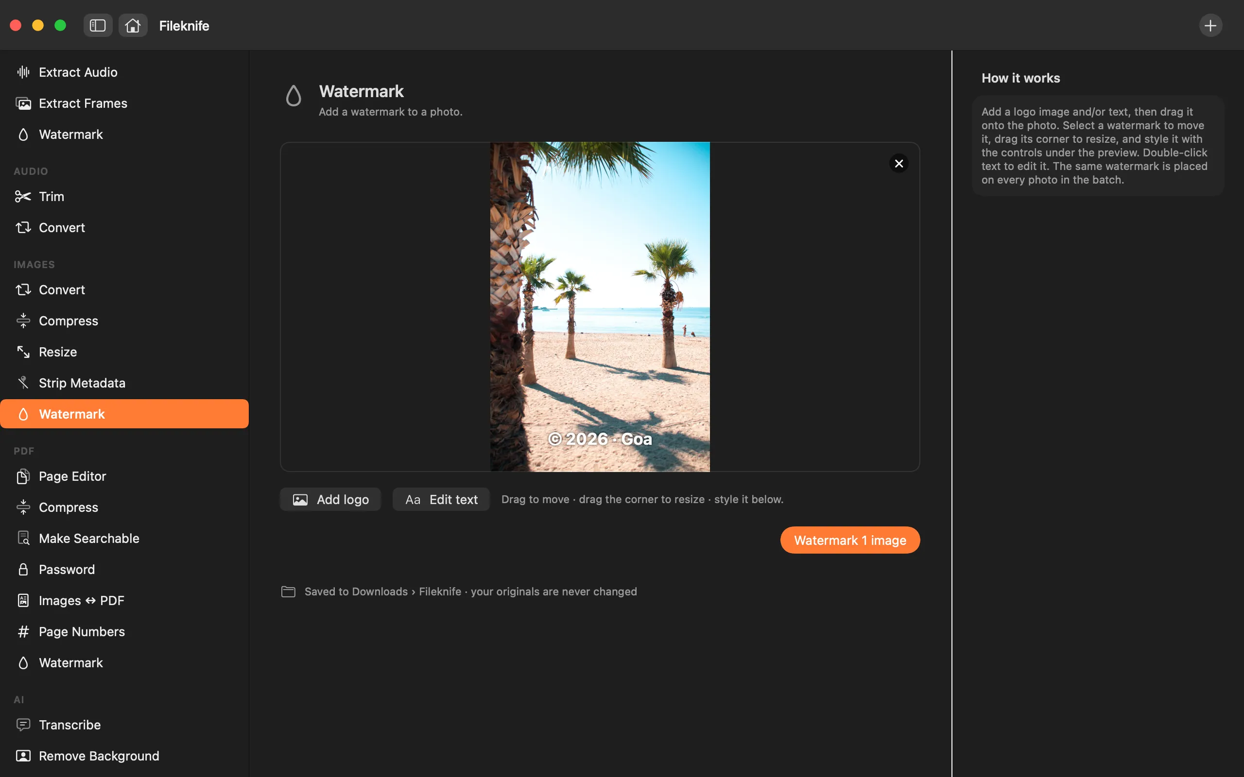Select Images Compress tool
1244x777 pixels.
pos(124,321)
